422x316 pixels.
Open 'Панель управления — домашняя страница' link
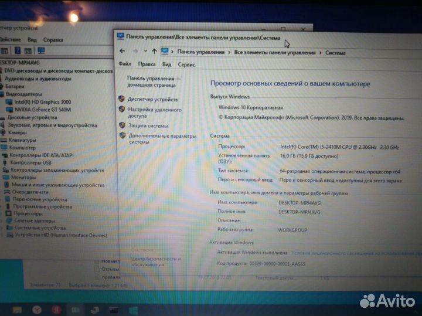(x=154, y=81)
